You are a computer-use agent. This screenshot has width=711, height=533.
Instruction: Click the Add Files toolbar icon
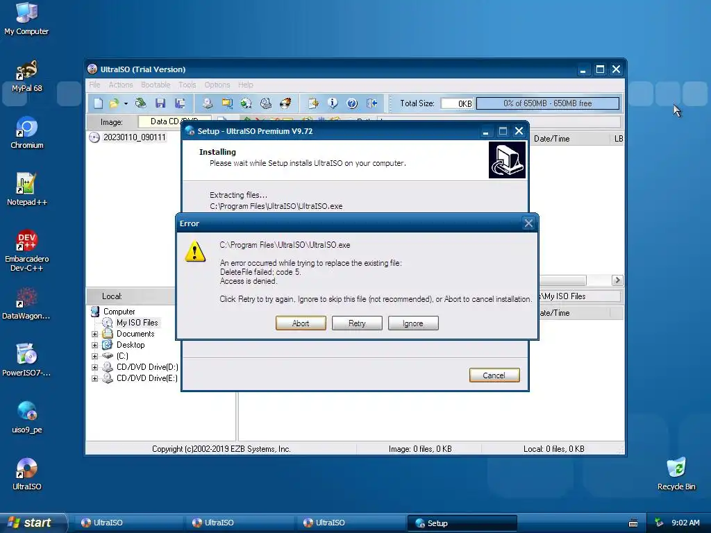[313, 103]
